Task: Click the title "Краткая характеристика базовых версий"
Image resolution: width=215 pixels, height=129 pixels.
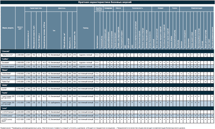Action: (x=105, y=2)
